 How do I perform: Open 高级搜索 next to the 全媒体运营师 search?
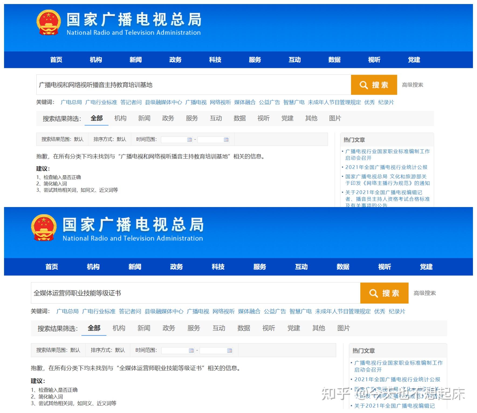tap(425, 293)
